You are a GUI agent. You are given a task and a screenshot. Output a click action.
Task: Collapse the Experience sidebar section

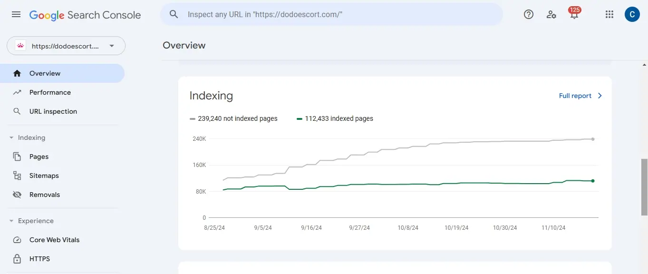tap(11, 221)
